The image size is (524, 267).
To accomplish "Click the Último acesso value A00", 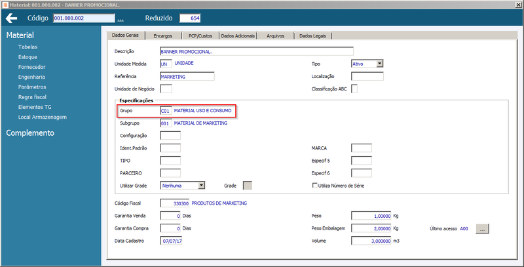I will tap(464, 229).
